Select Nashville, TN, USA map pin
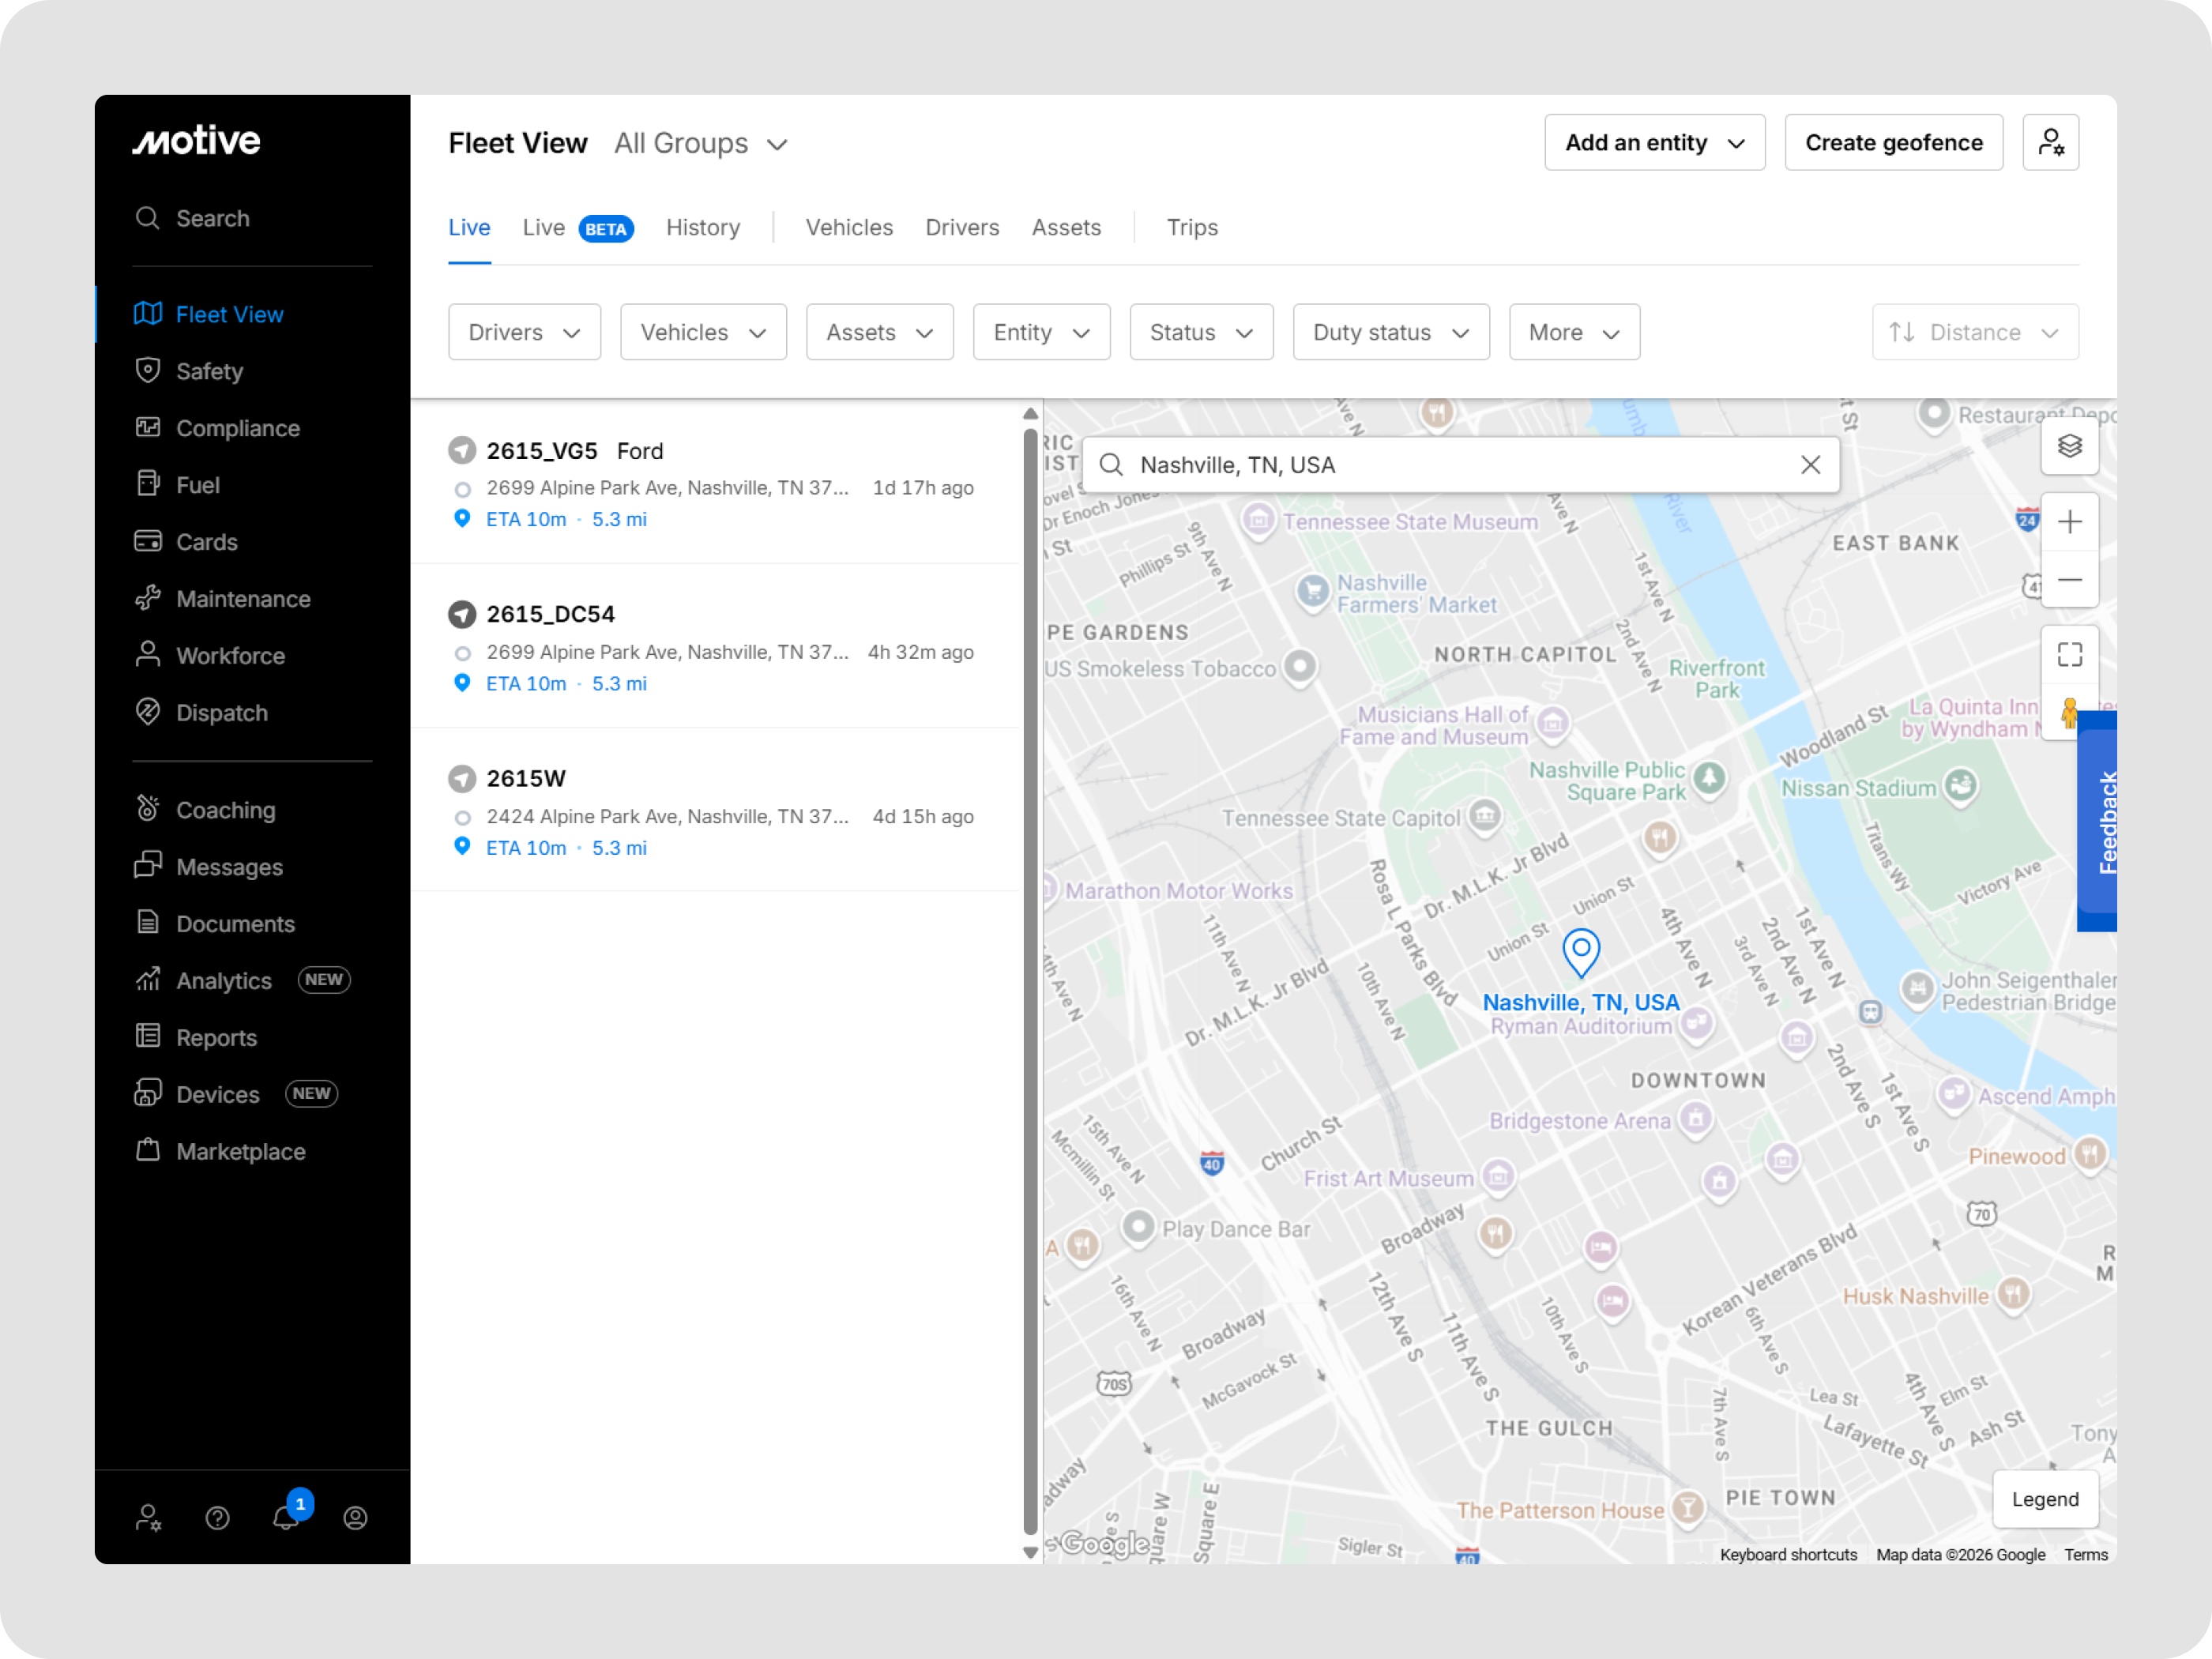The height and width of the screenshot is (1659, 2212). pyautogui.click(x=1580, y=951)
